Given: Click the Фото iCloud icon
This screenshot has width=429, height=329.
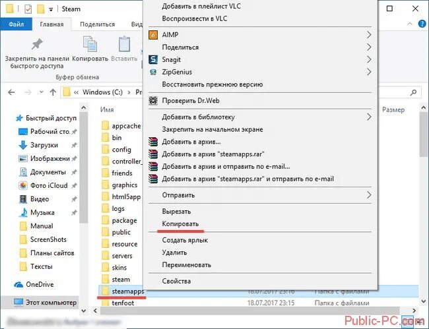Looking at the screenshot, I should point(23,185).
